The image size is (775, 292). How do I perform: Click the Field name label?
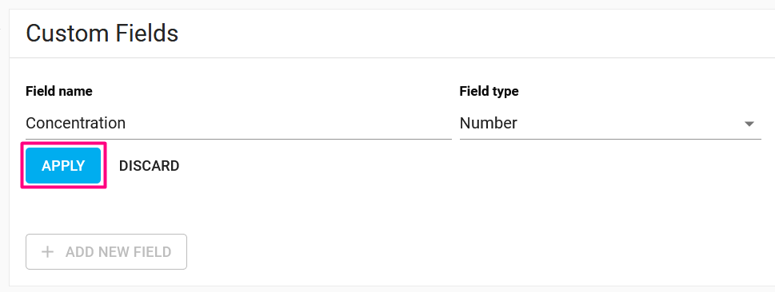pos(59,91)
